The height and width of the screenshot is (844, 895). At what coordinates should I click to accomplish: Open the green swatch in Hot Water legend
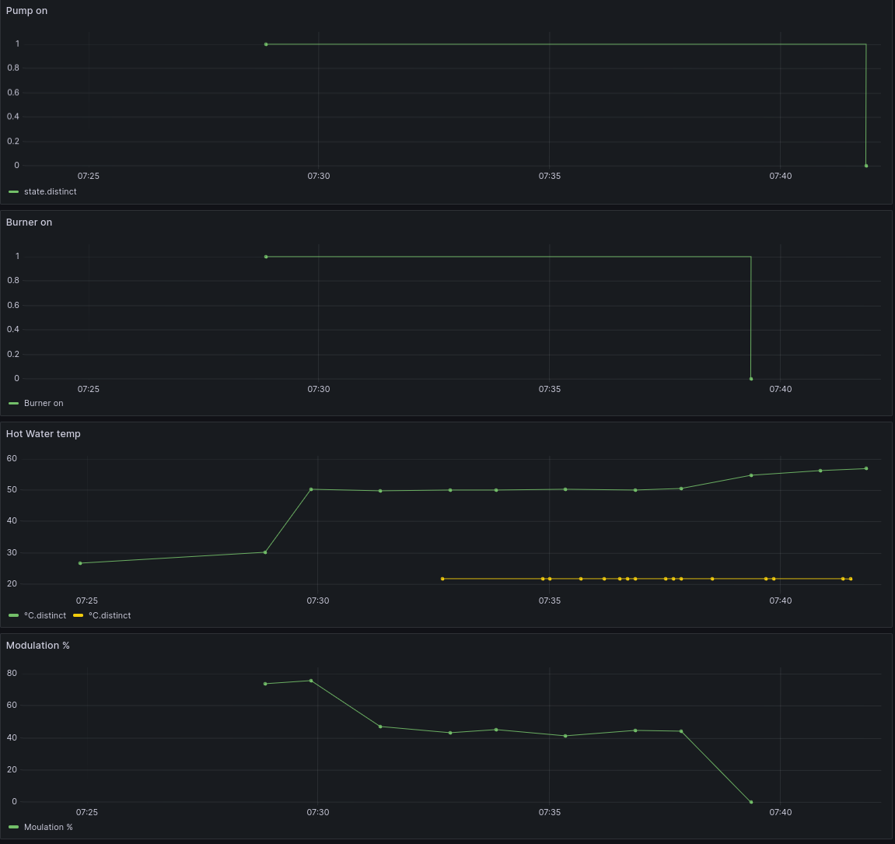point(13,615)
